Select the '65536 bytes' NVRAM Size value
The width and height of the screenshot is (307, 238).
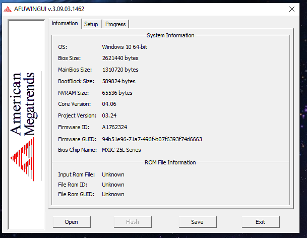(x=117, y=93)
